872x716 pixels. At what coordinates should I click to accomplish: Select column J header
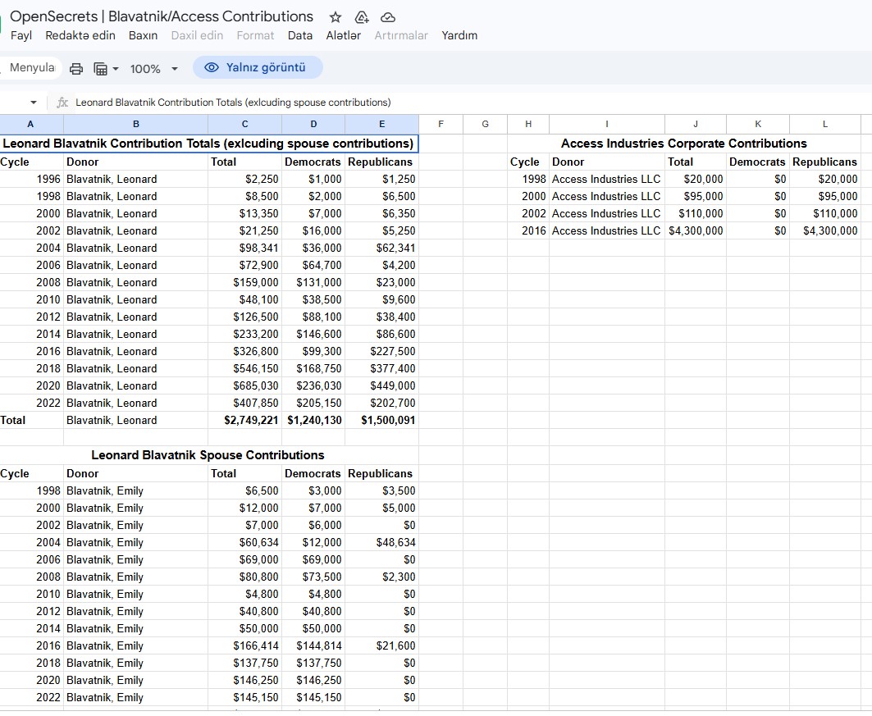tap(695, 124)
